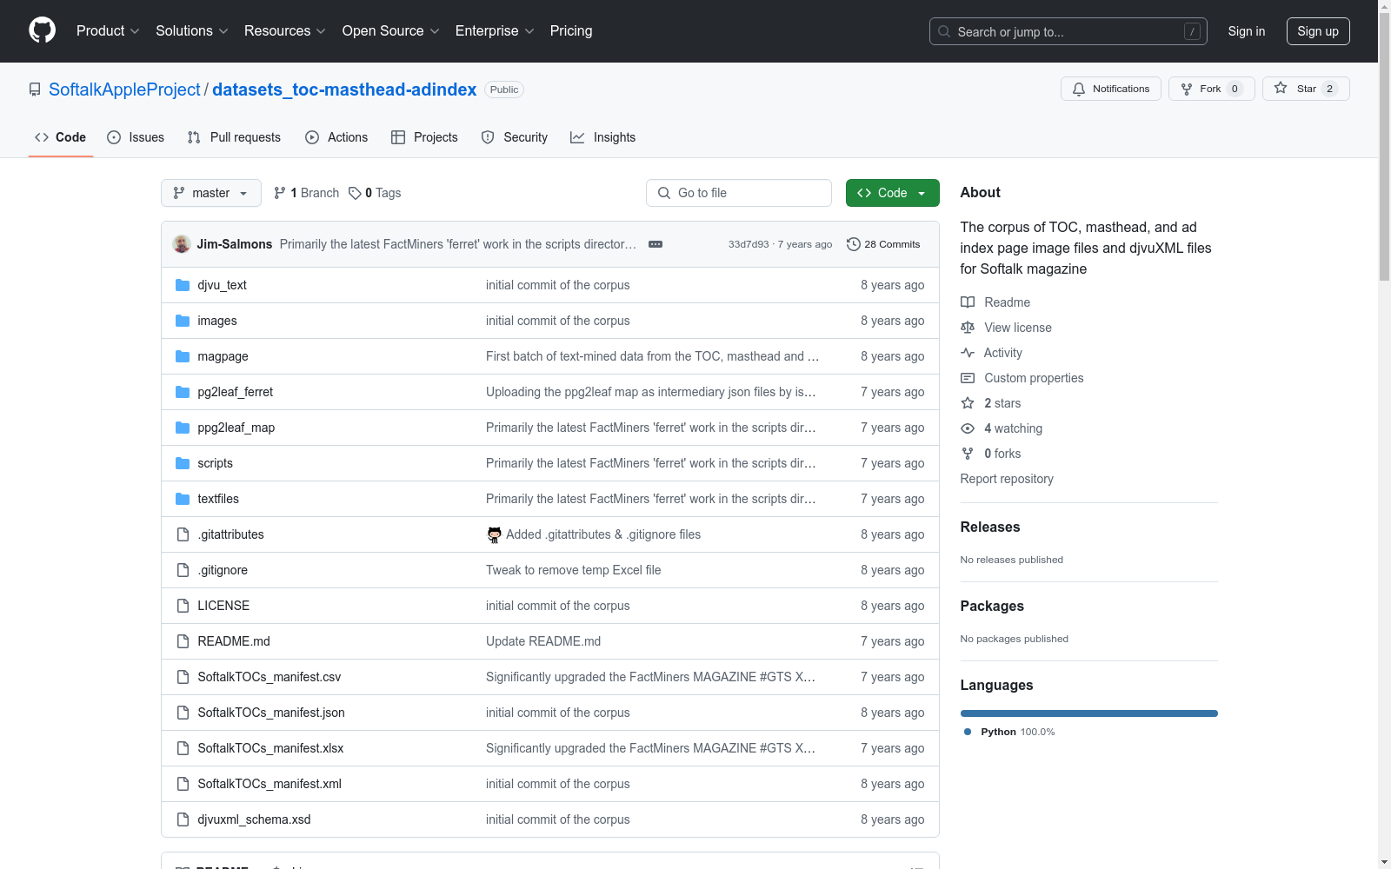Open the Pricing link
The width and height of the screenshot is (1391, 869).
coord(571,31)
